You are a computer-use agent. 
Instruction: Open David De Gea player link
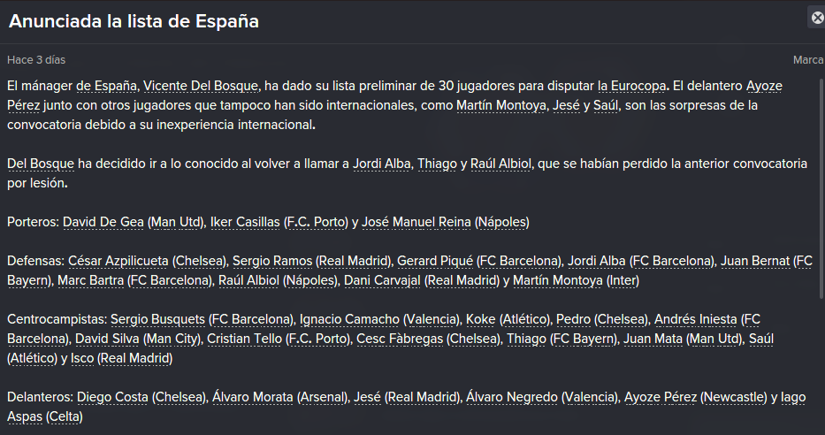[x=103, y=222]
